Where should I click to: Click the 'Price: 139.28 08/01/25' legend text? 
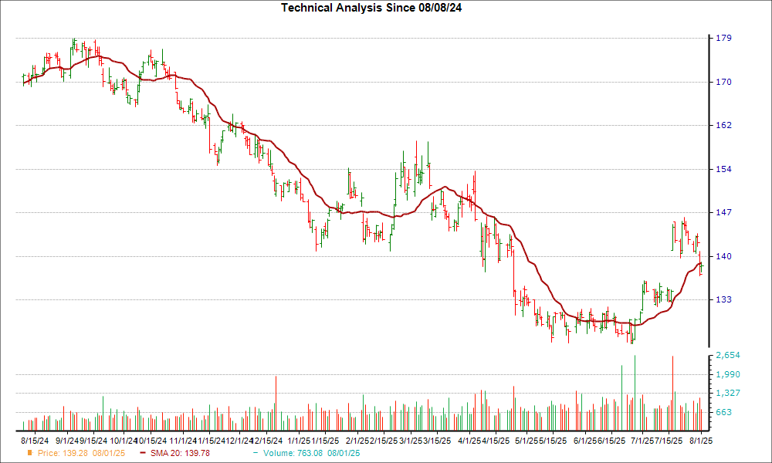[x=81, y=453]
